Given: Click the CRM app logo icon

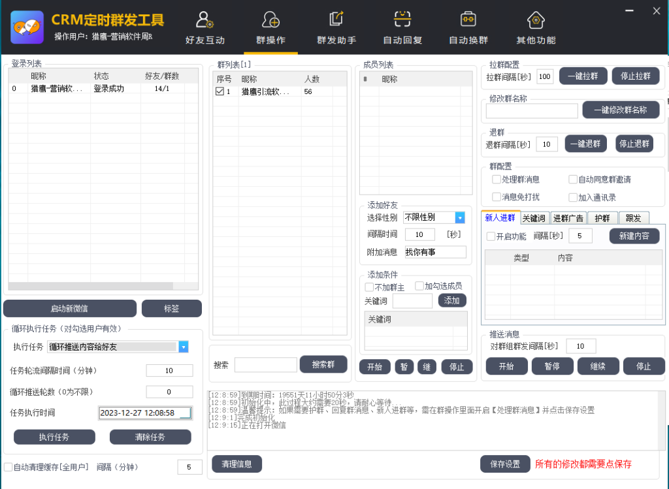Looking at the screenshot, I should pos(27,27).
